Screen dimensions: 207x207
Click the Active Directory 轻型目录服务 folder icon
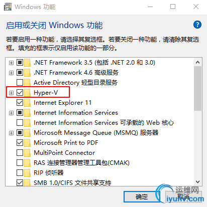[28, 83]
